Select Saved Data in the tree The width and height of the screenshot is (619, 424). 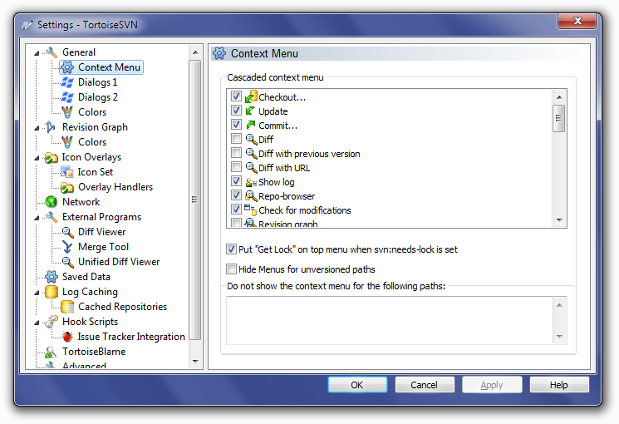click(86, 277)
